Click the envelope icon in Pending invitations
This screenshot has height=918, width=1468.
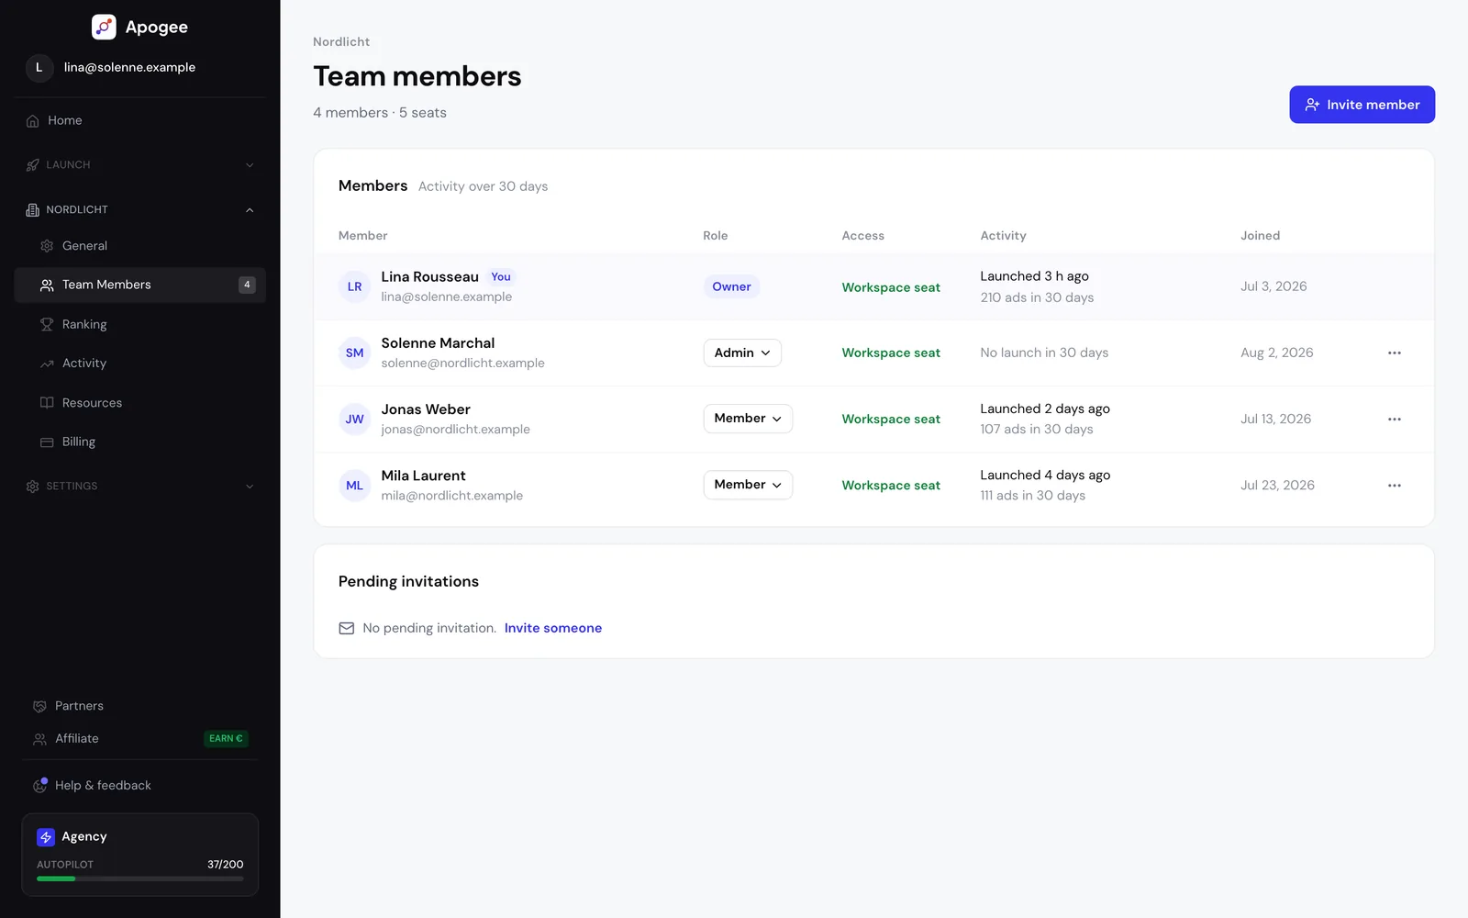point(347,629)
